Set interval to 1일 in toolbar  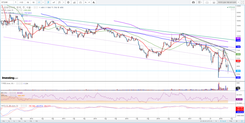pyautogui.click(x=28, y=2)
